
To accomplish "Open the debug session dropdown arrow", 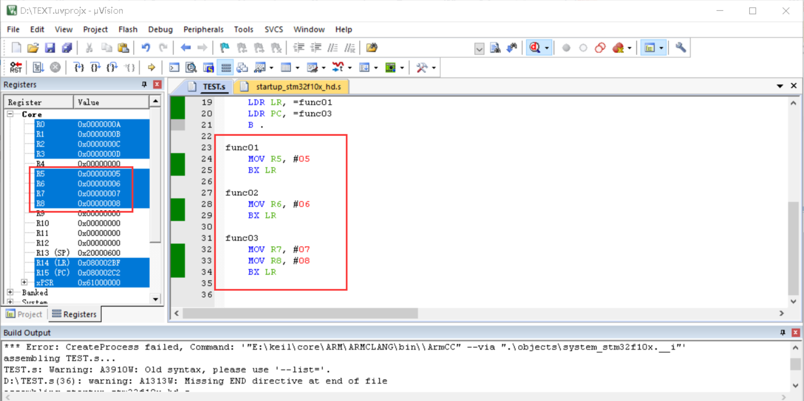I will [547, 48].
